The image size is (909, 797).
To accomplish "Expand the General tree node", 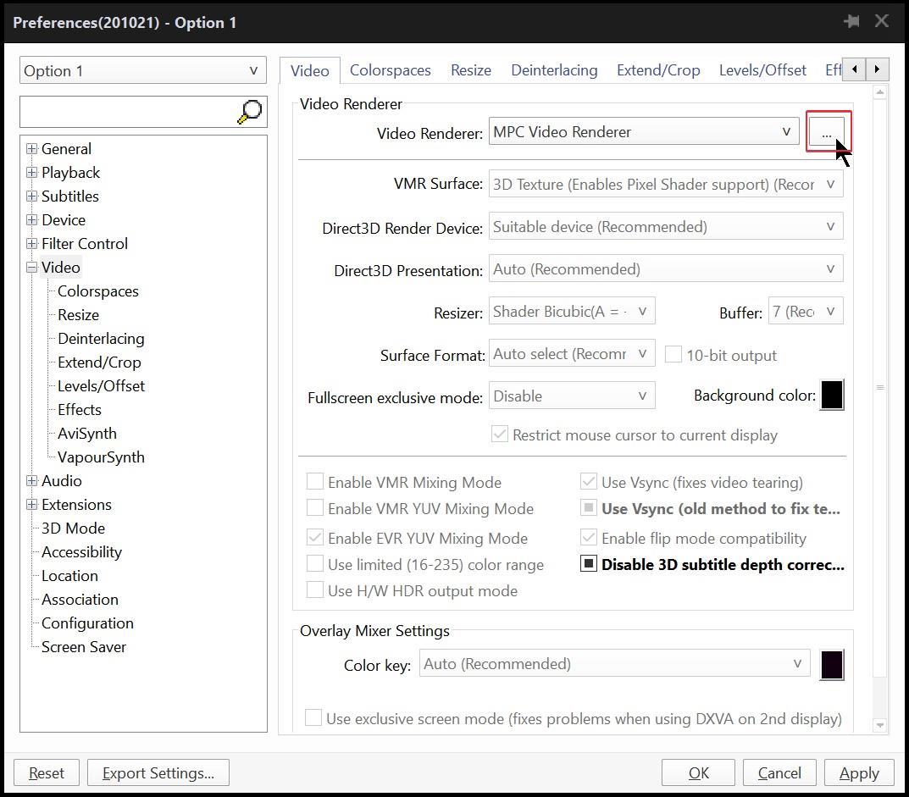I will tap(32, 149).
